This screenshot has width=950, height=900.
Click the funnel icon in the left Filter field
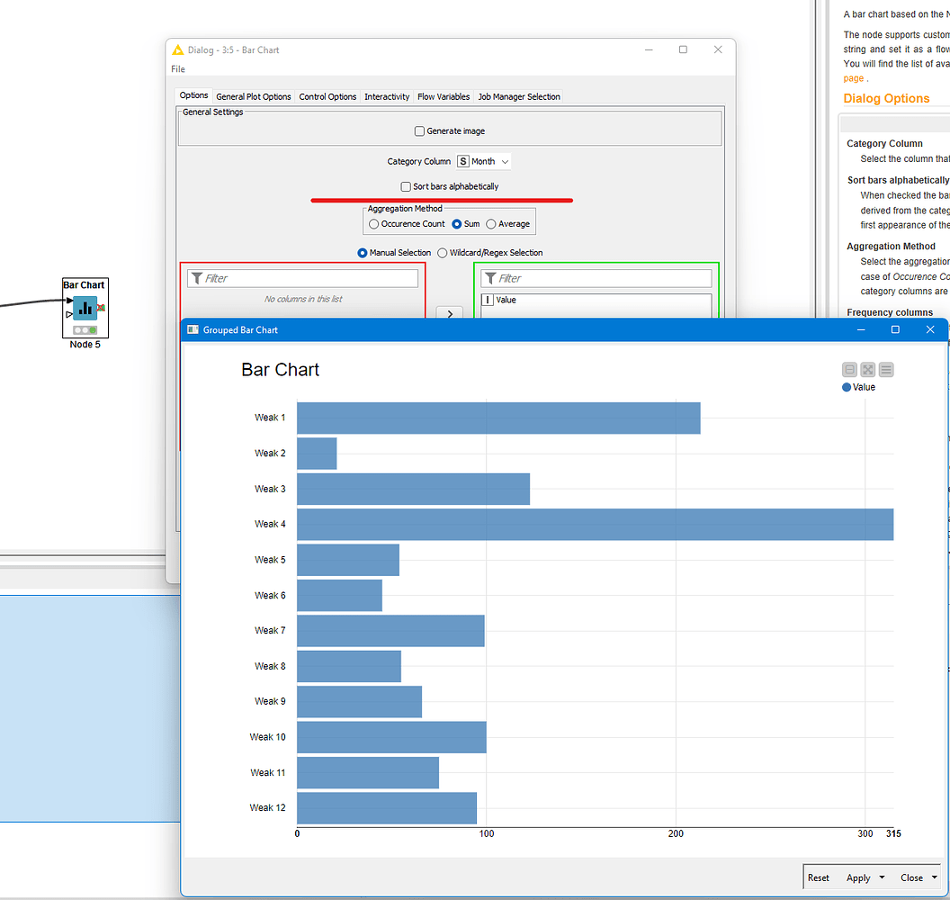click(x=197, y=277)
